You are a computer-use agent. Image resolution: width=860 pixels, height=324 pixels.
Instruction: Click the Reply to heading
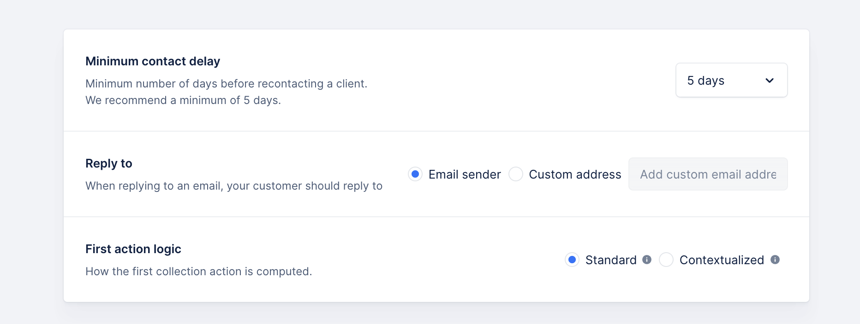(109, 163)
